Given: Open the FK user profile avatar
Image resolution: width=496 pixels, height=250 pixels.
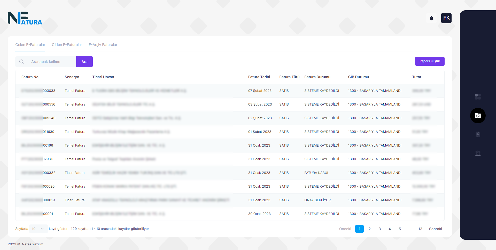Looking at the screenshot, I should [446, 18].
